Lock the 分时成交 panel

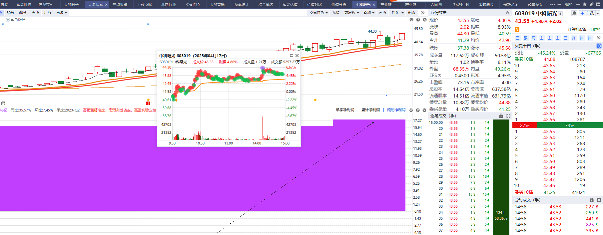(x=592, y=200)
